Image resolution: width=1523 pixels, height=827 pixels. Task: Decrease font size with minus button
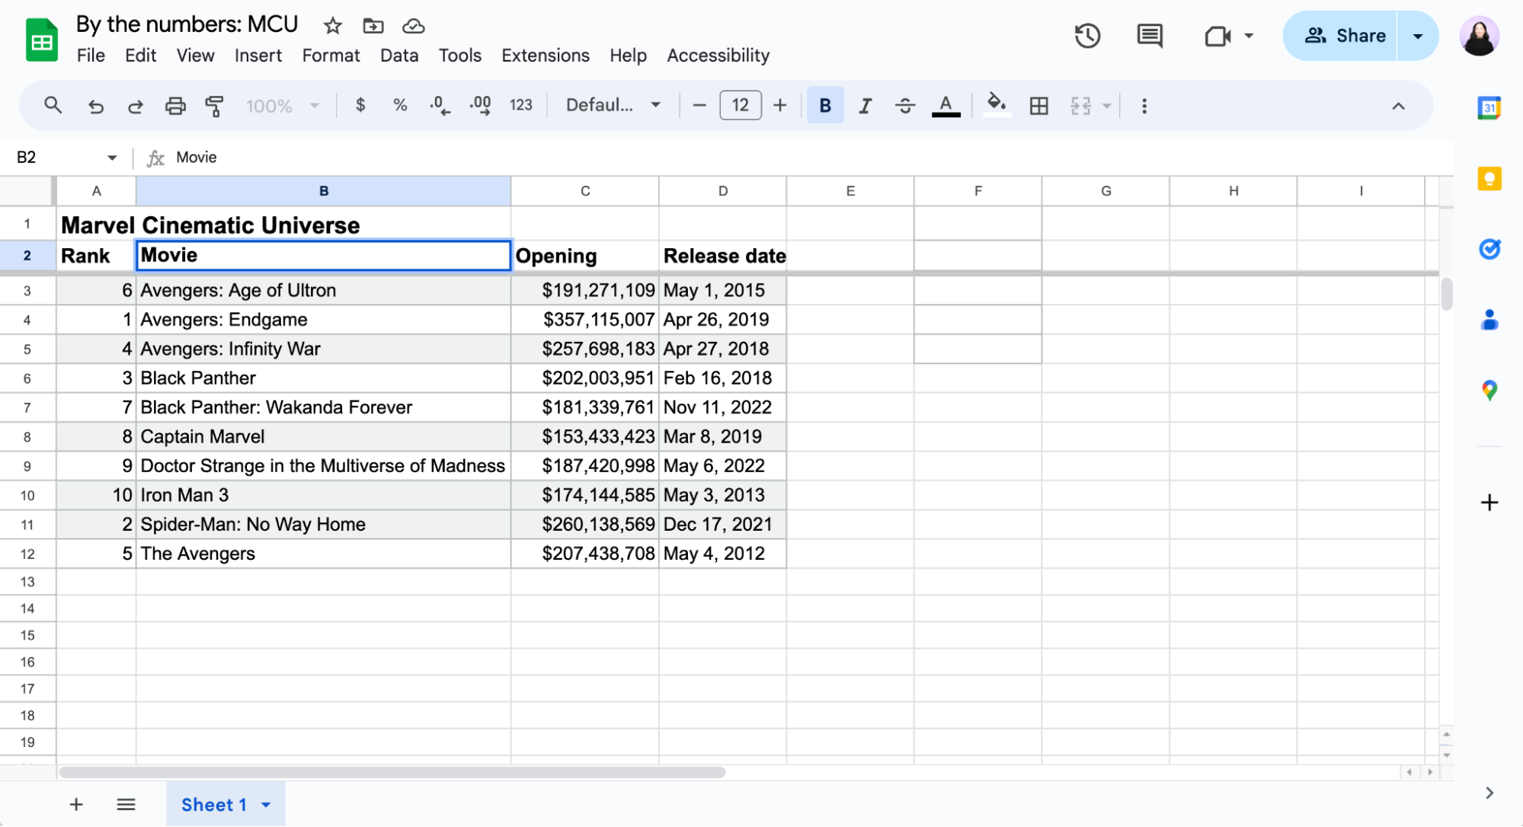pyautogui.click(x=699, y=106)
